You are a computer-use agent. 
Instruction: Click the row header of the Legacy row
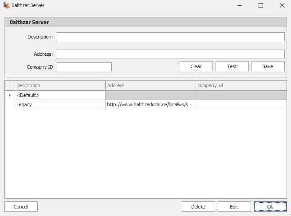(10, 104)
